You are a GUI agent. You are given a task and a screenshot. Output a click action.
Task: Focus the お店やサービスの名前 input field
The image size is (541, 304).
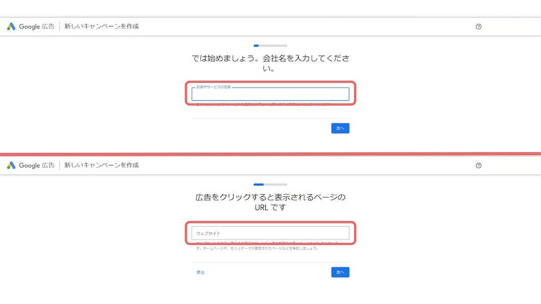click(270, 94)
